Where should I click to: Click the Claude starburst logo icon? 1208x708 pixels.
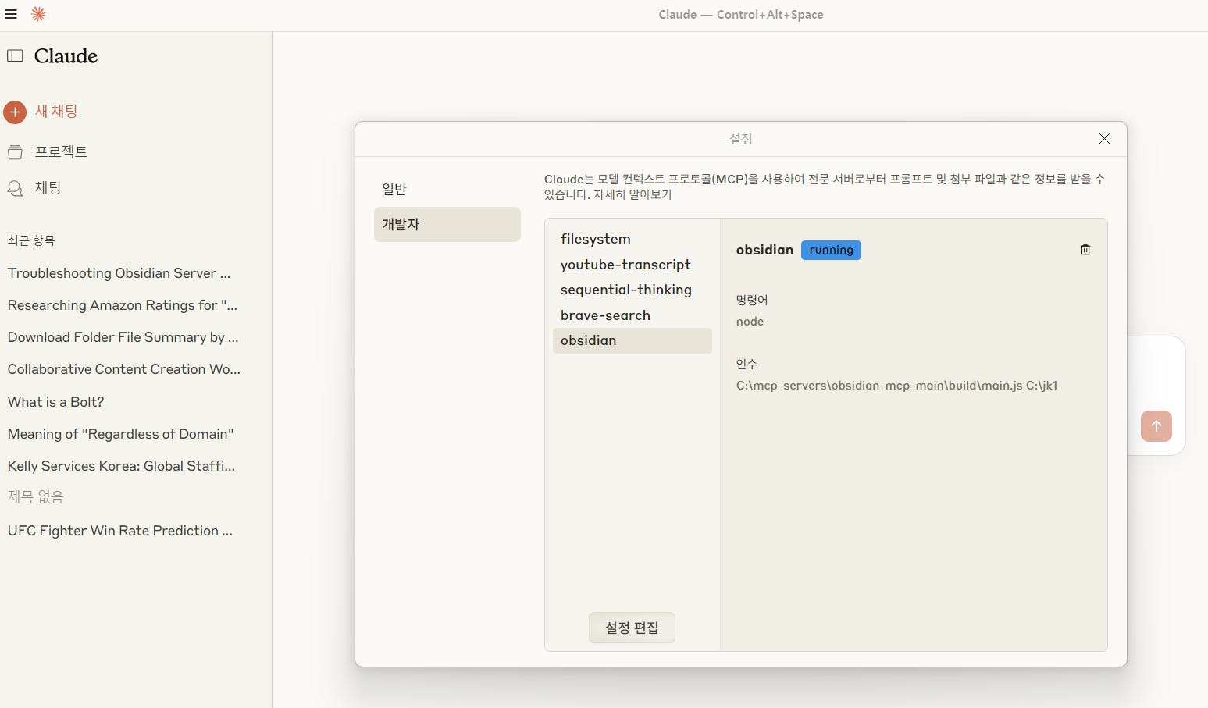[x=38, y=14]
